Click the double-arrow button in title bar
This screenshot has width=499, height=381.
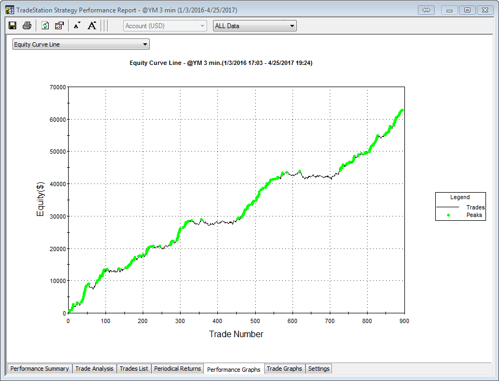click(x=425, y=10)
